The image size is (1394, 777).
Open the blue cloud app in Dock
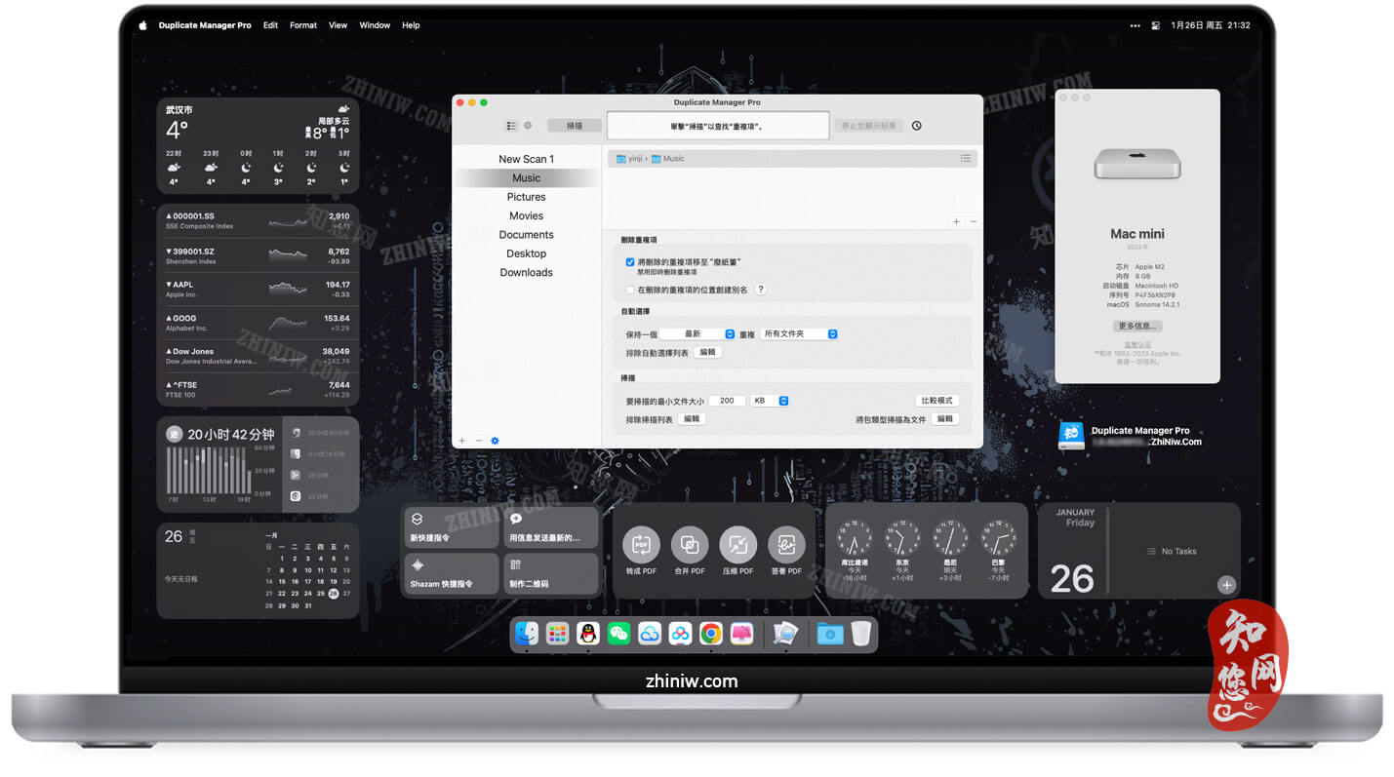point(650,634)
